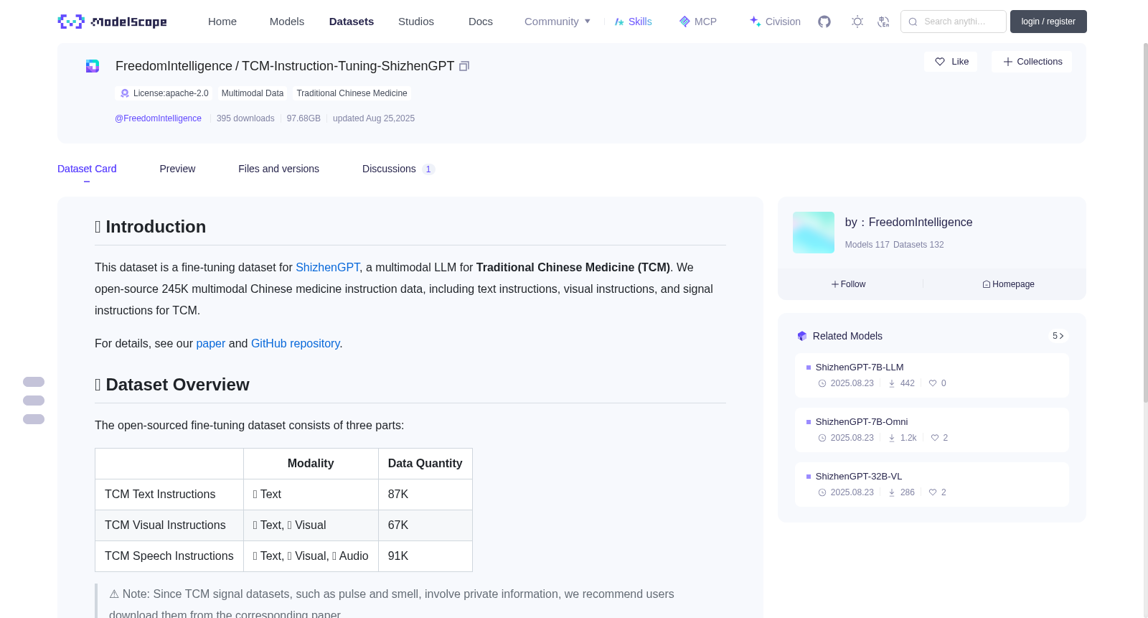Viewport: 1148px width, 618px height.
Task: Click the 91K data quantity cell
Action: pos(425,556)
